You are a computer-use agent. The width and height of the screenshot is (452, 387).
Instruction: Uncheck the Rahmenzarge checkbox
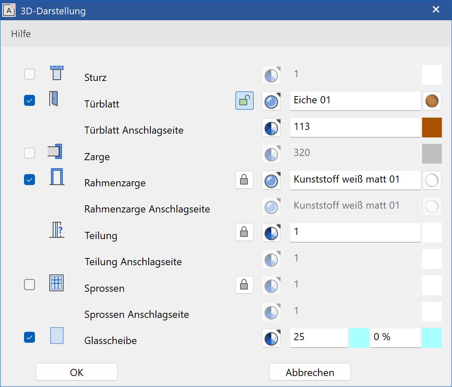(x=29, y=180)
